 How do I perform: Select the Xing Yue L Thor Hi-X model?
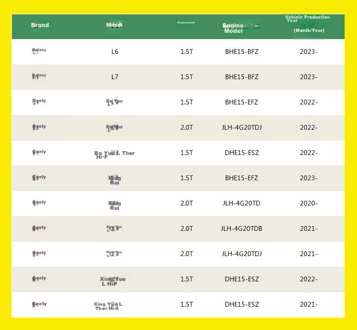click(108, 306)
